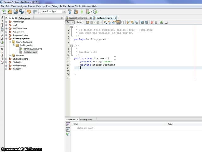Click the Build Project hammer icon
The height and width of the screenshot is (152, 202).
tap(70, 12)
